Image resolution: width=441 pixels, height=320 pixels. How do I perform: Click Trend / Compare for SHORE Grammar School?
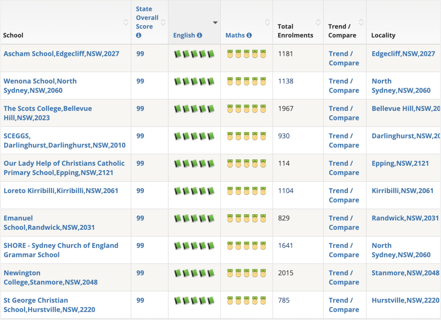(344, 250)
